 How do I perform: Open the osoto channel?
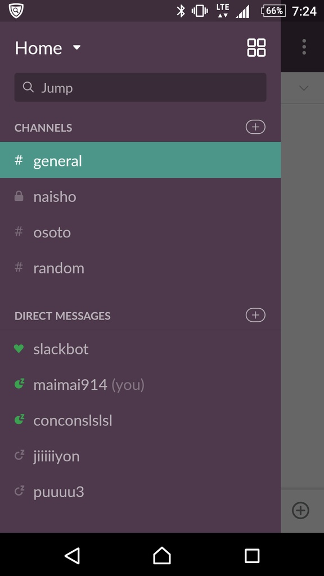click(x=140, y=232)
